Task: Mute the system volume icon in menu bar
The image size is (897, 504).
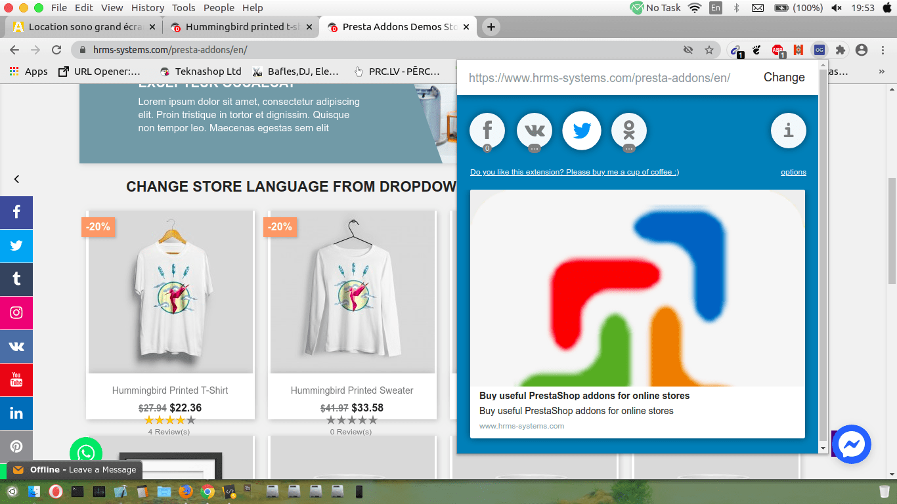Action: [x=837, y=8]
